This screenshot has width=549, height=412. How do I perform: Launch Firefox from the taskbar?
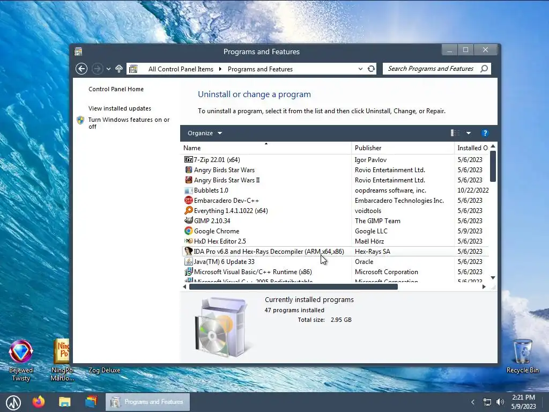tap(39, 401)
